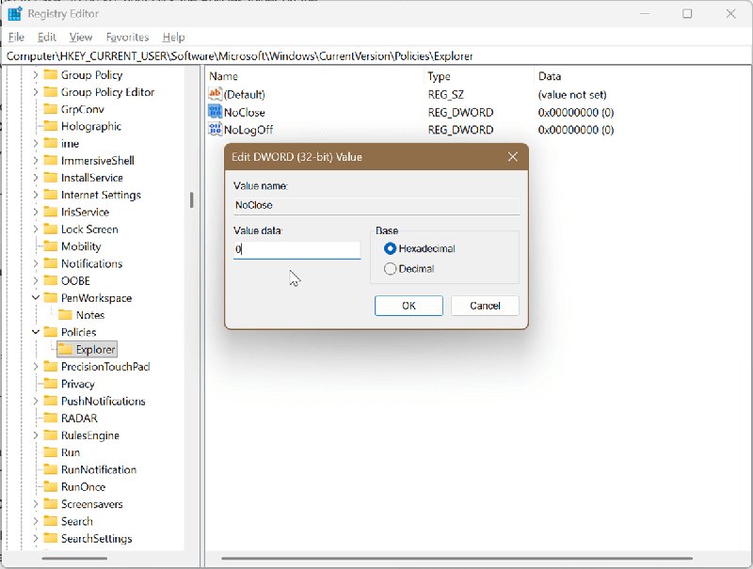Click the tree pane vertical scrollbar thumb

tap(192, 200)
